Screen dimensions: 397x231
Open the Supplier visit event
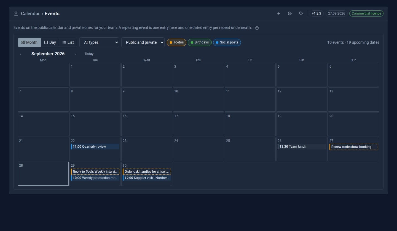click(x=147, y=178)
